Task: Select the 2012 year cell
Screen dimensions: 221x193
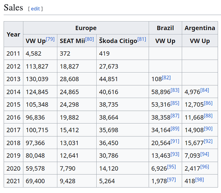Action: pyautogui.click(x=13, y=66)
